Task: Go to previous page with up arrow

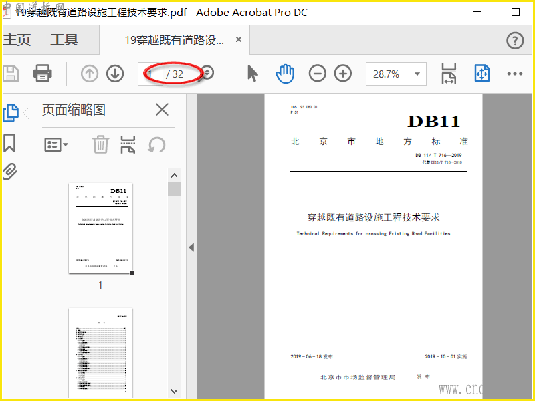Action: (x=90, y=74)
